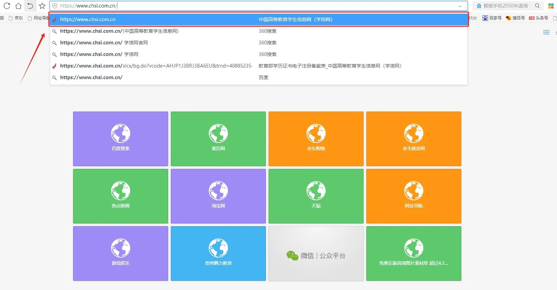Choose suggestion 'chsi.com.cn/ 学信网官网'
The image size is (557, 290).
click(259, 43)
